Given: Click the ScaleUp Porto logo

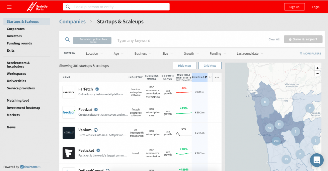Looking at the screenshot, I should coord(37,7).
